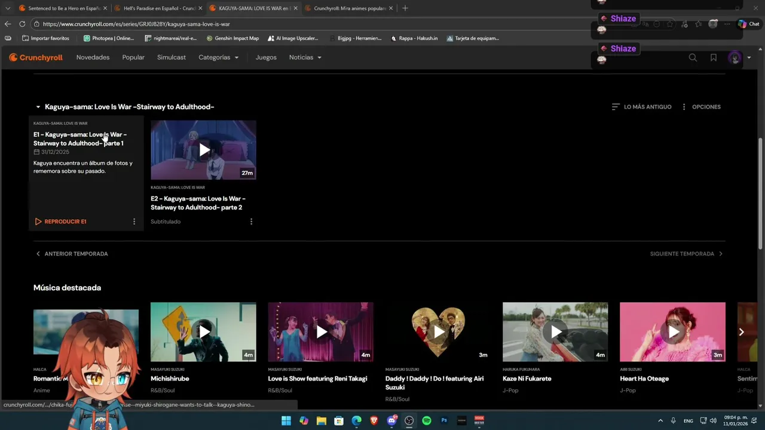The height and width of the screenshot is (430, 765).
Task: Play the Kaze Ni Fukarete music video
Action: [555, 331]
